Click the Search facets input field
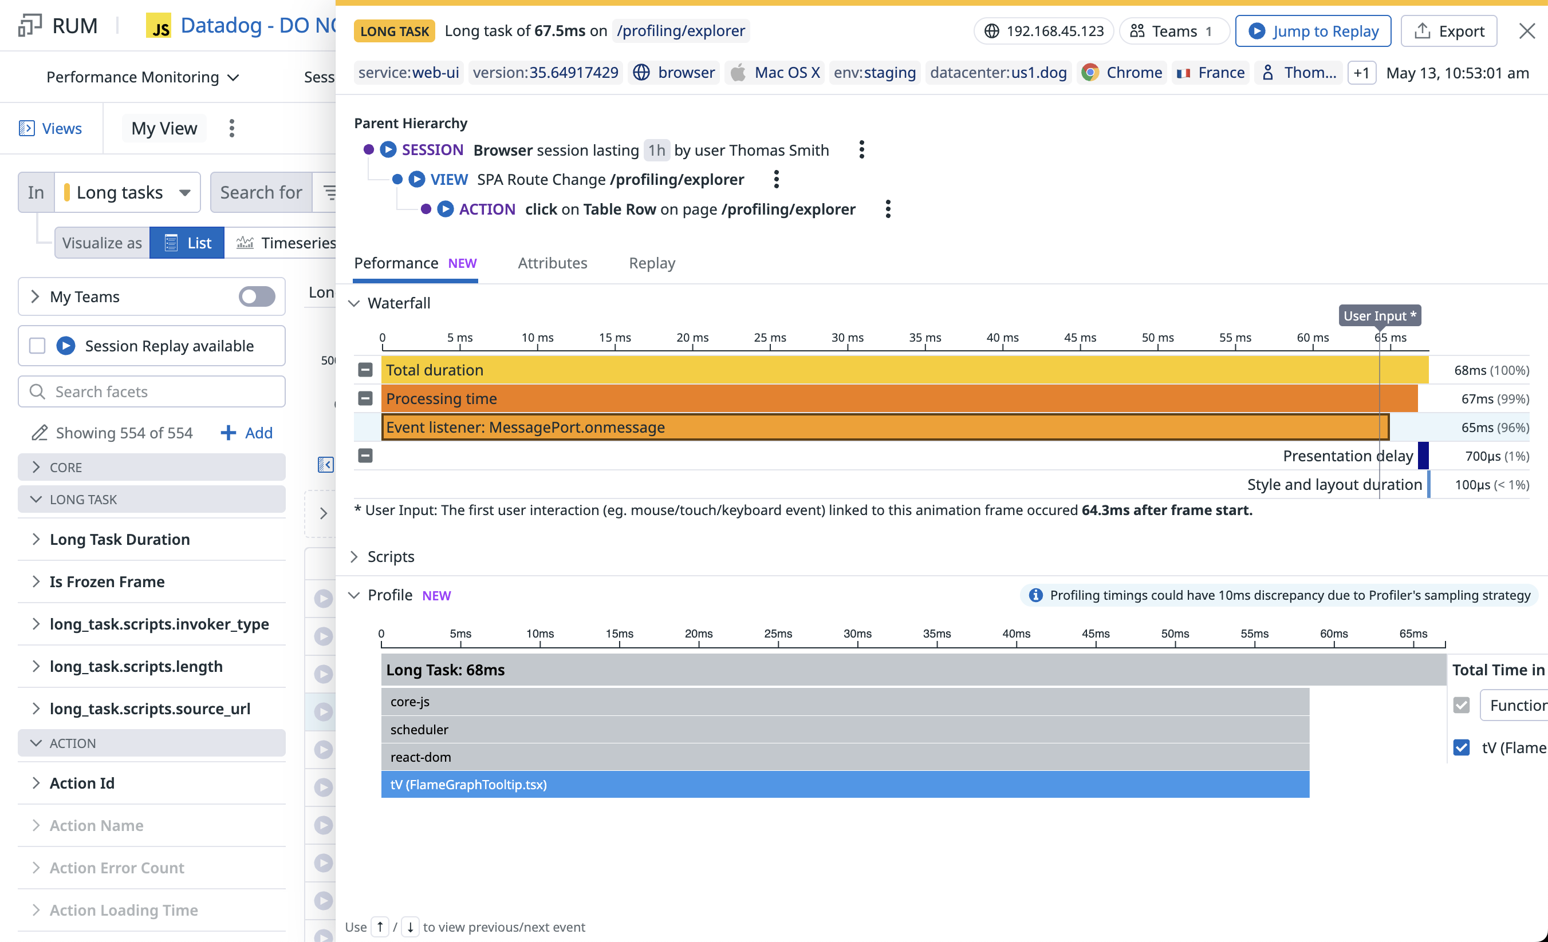This screenshot has width=1548, height=942. tap(152, 392)
